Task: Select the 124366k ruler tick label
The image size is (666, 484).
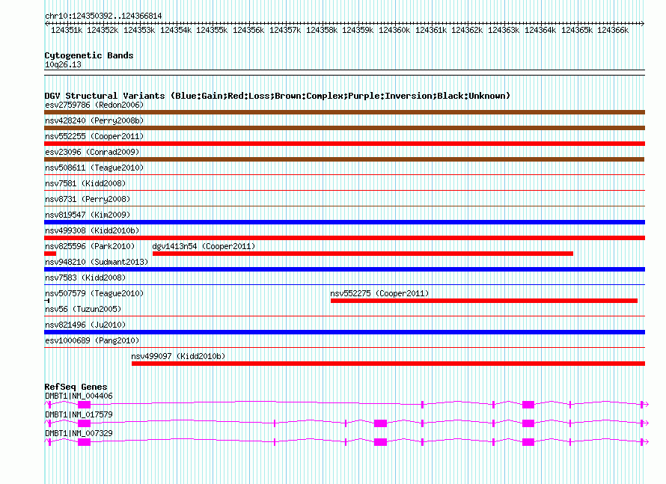Action: [613, 30]
